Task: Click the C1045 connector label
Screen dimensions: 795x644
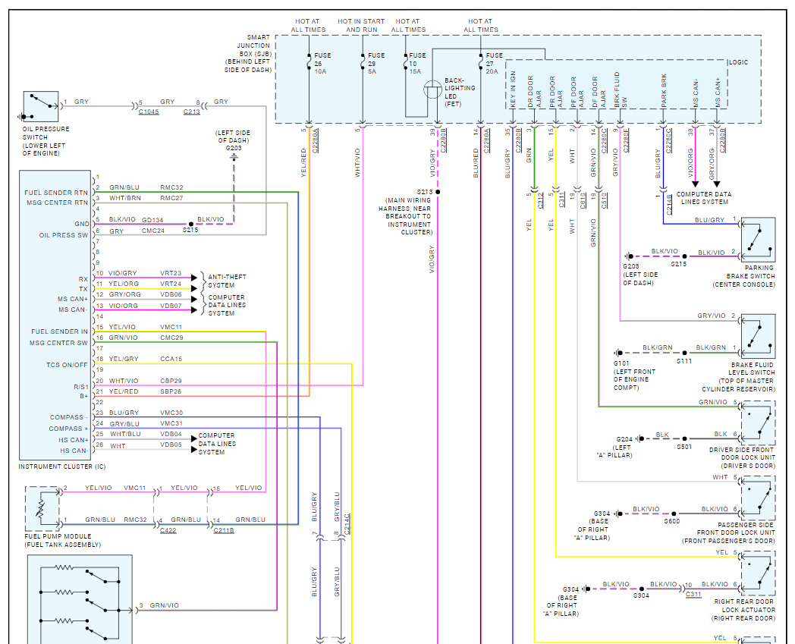Action: 149,112
